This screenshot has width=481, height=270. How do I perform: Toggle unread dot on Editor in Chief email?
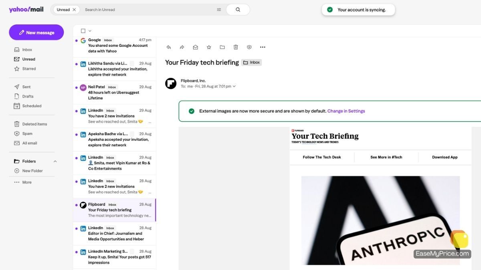[76, 228]
